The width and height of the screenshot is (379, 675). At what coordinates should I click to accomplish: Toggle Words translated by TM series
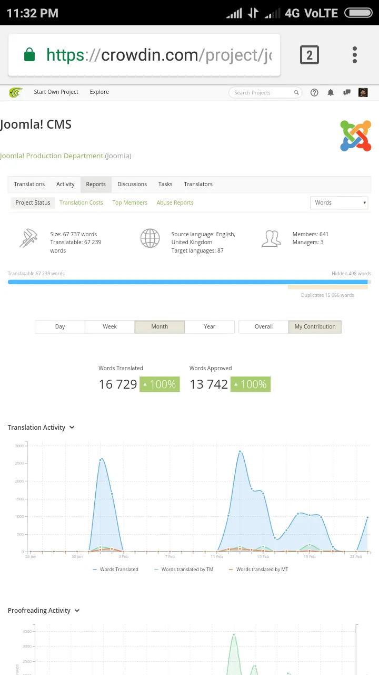point(184,570)
